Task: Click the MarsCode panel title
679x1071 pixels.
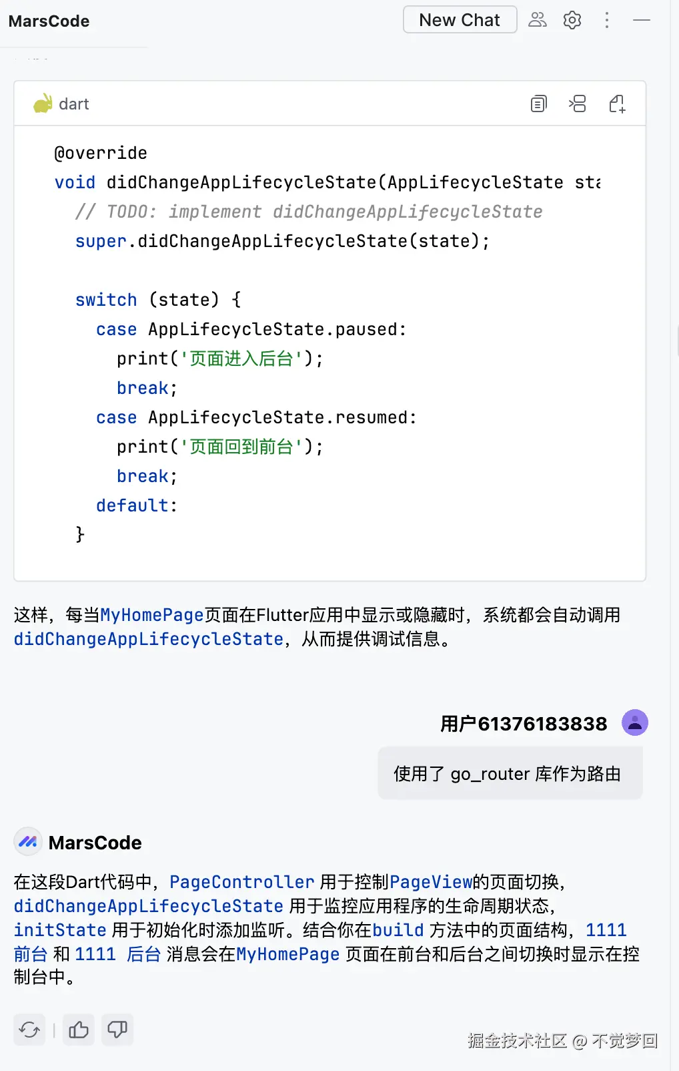Action: (49, 21)
